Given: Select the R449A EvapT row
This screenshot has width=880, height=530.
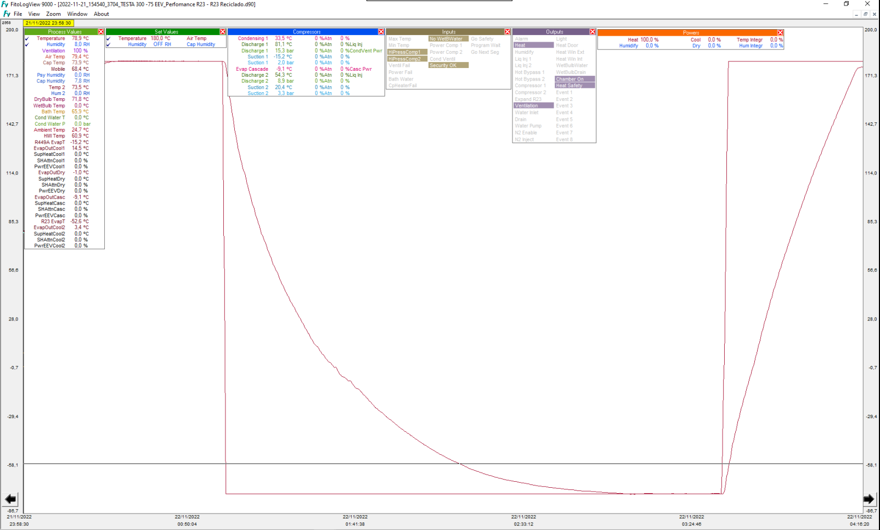Looking at the screenshot, I should click(x=64, y=142).
